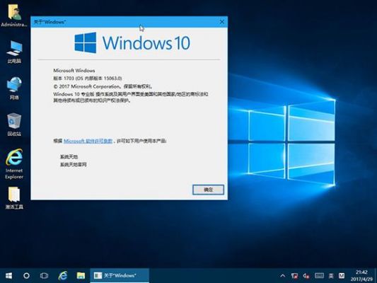Open the Network (网络) desktop icon
The height and width of the screenshot is (283, 377).
tap(14, 88)
